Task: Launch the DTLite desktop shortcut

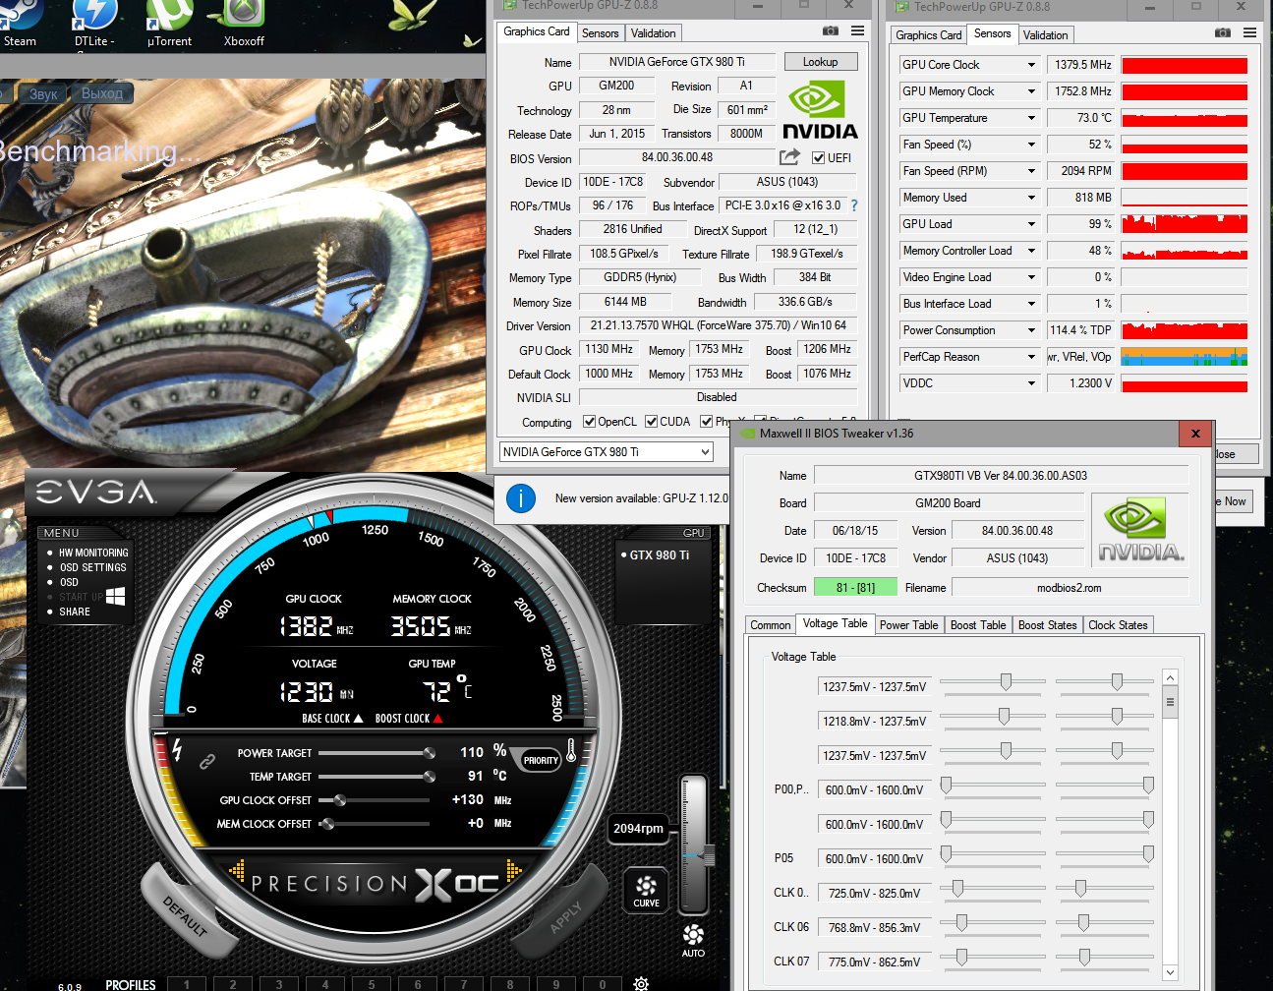Action: point(94,22)
